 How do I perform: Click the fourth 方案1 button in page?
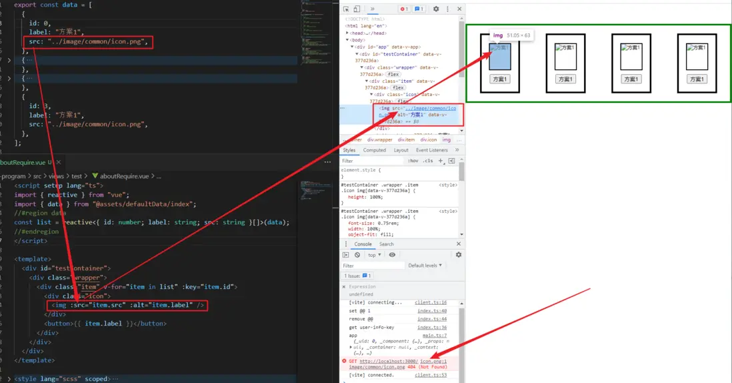[x=697, y=79]
